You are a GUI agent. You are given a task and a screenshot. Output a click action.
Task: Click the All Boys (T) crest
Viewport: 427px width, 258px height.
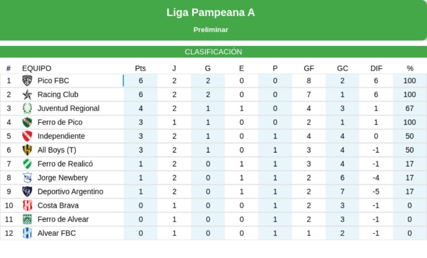(x=27, y=150)
